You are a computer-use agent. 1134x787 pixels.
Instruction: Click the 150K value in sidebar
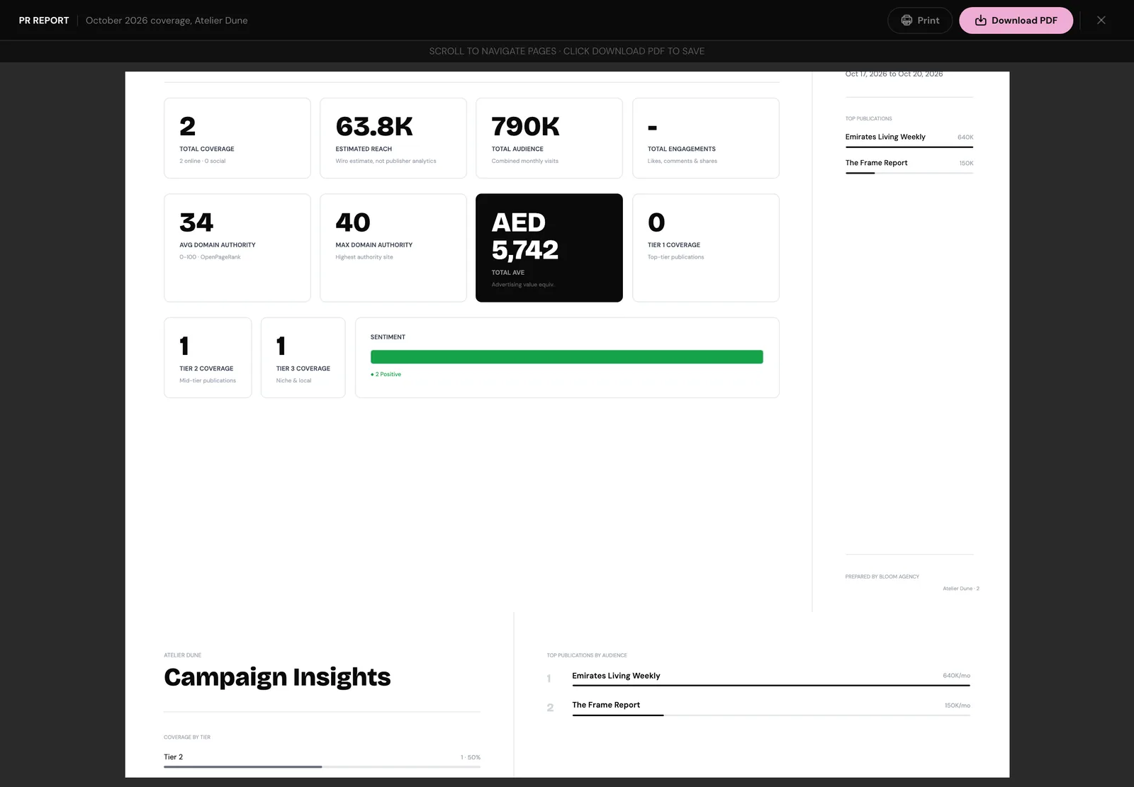click(966, 164)
